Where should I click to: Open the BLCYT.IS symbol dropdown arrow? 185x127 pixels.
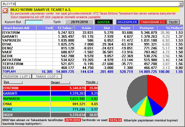click(x=181, y=4)
